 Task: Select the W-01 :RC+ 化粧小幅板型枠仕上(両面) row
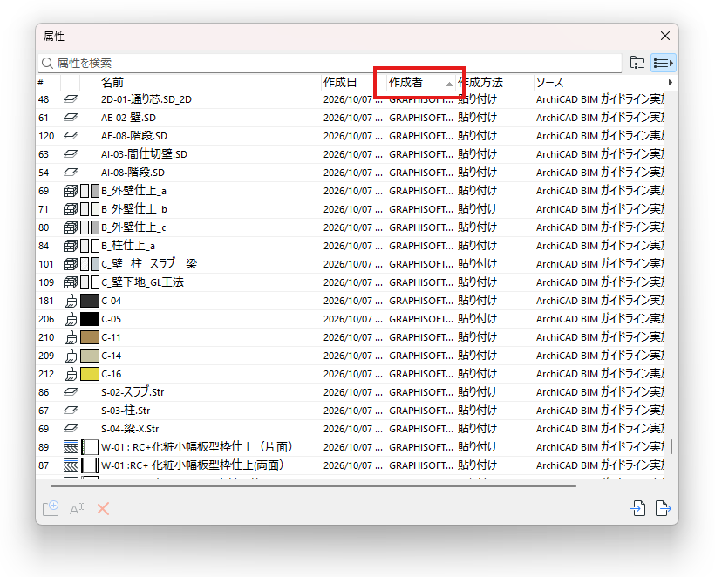(x=351, y=465)
